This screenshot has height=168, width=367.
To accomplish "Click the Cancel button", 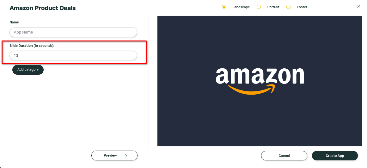I will point(284,156).
